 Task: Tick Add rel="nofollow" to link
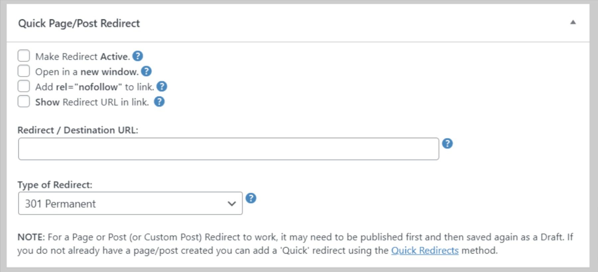23,86
